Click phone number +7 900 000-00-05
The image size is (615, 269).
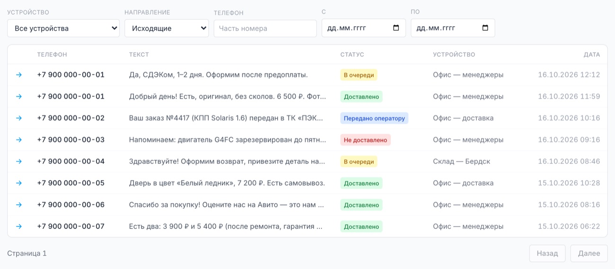71,183
